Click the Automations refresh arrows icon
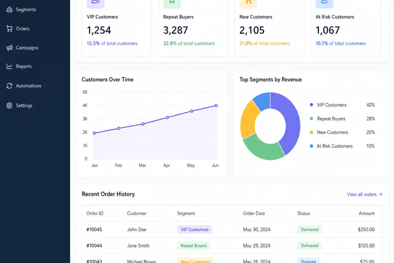 10,86
